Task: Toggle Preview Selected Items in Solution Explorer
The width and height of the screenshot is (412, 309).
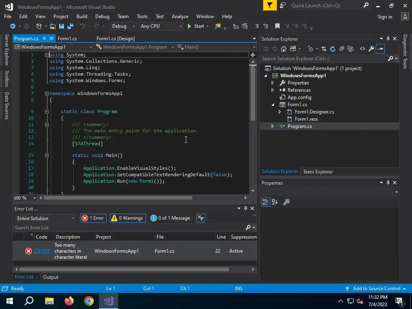Action: [380, 49]
